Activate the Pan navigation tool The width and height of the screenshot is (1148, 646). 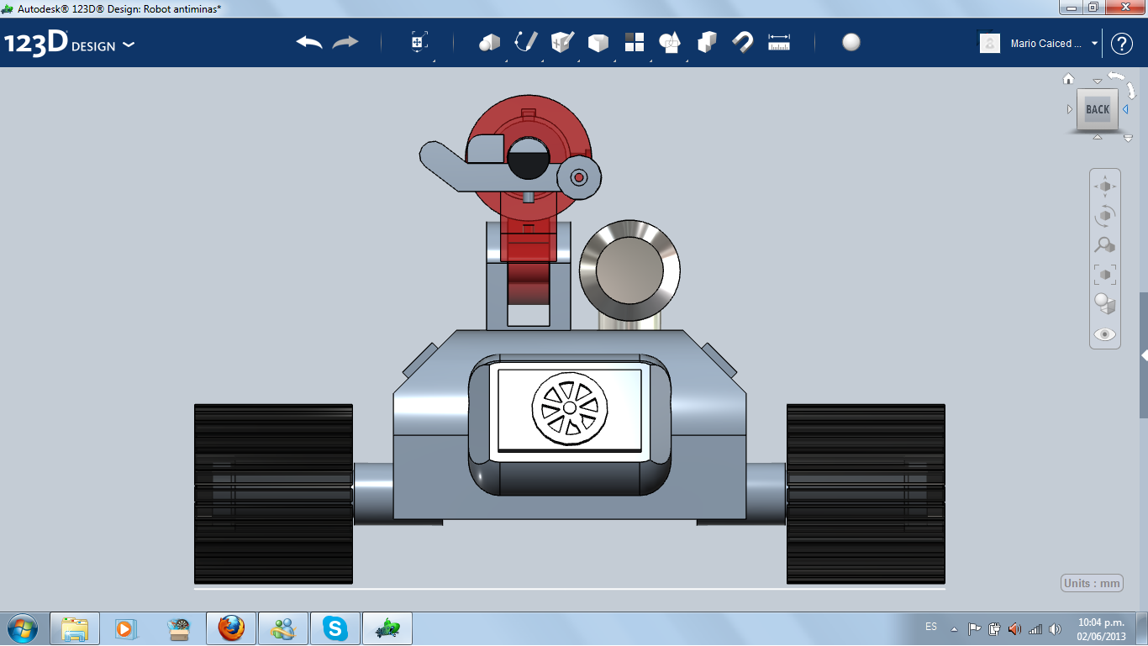pos(1105,186)
